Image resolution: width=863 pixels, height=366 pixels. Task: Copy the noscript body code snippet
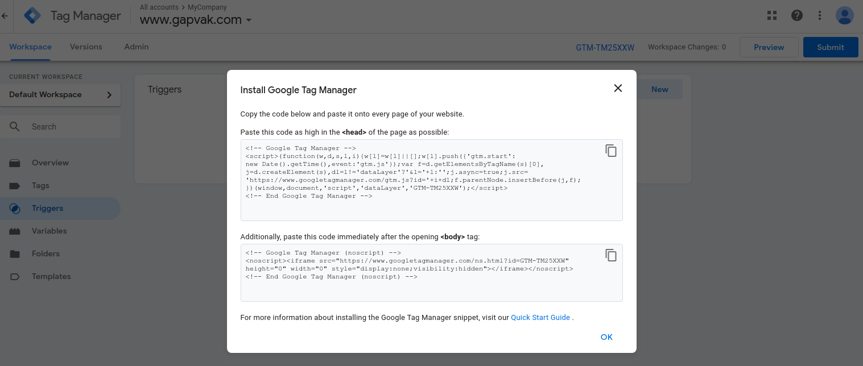click(611, 255)
